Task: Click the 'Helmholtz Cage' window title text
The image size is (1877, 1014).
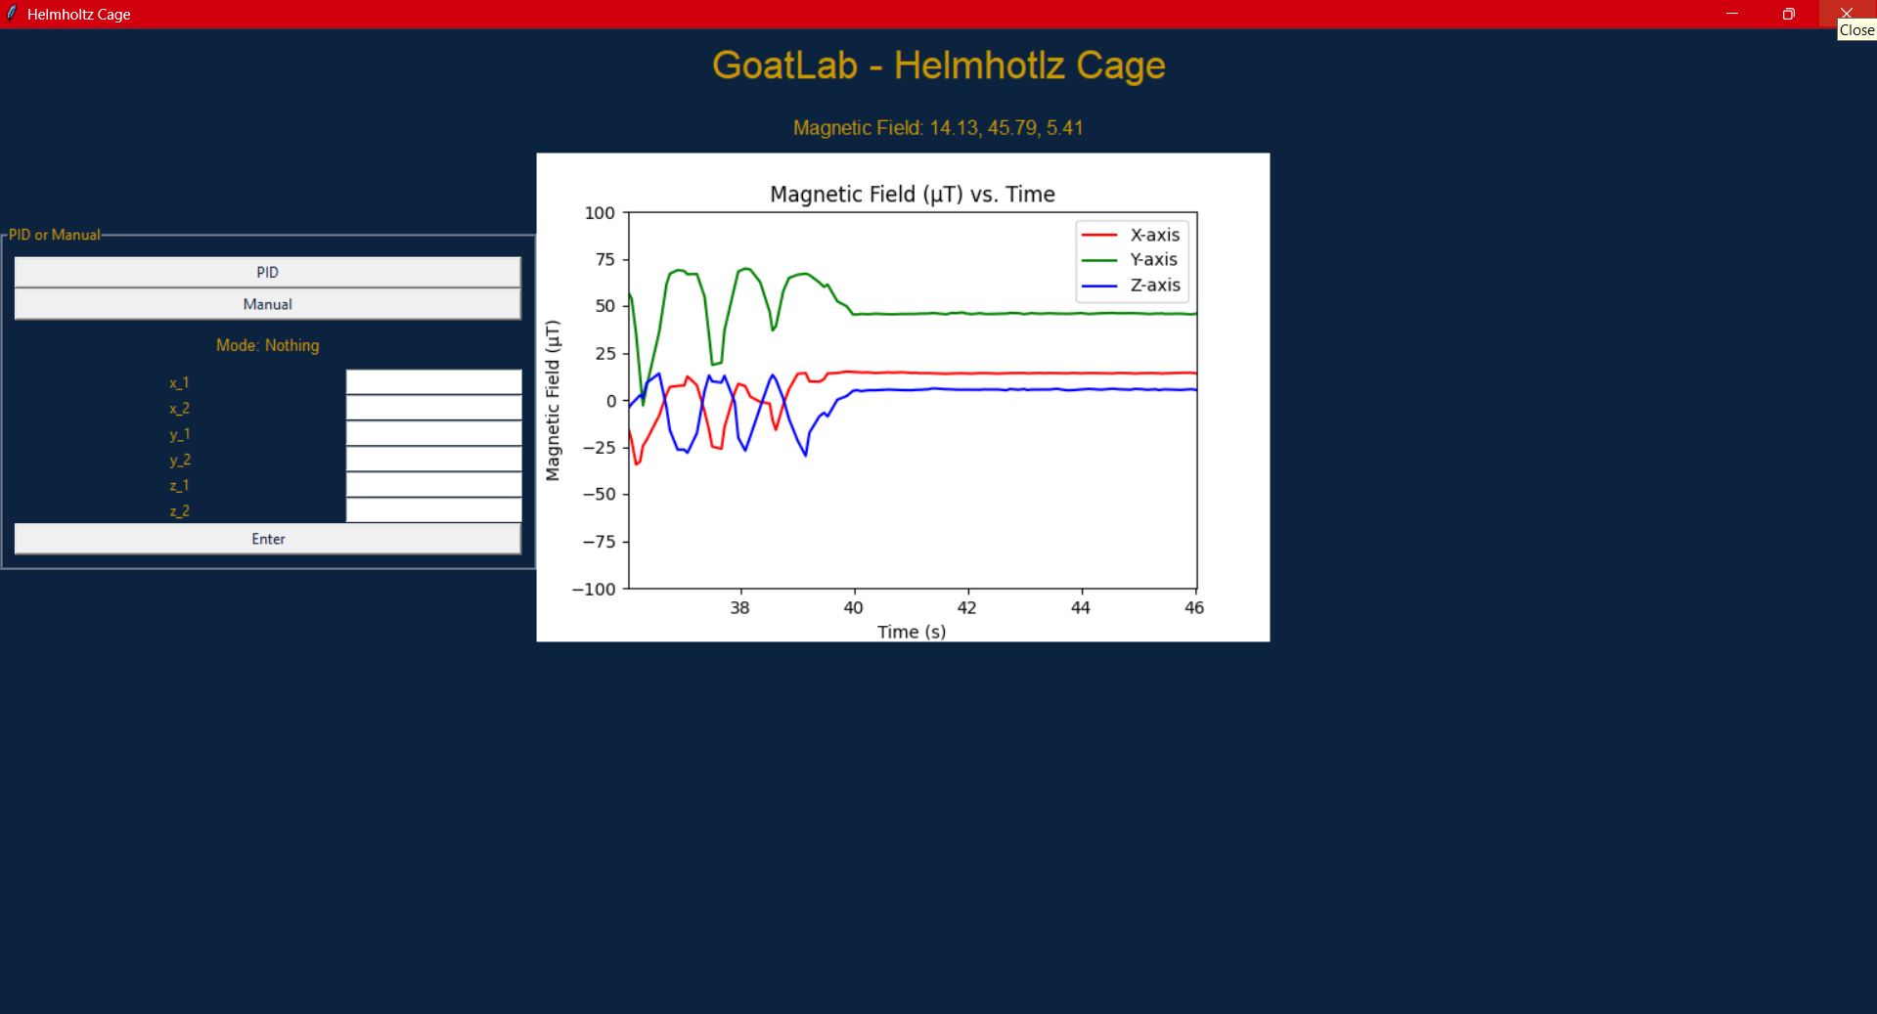Action: 79,15
